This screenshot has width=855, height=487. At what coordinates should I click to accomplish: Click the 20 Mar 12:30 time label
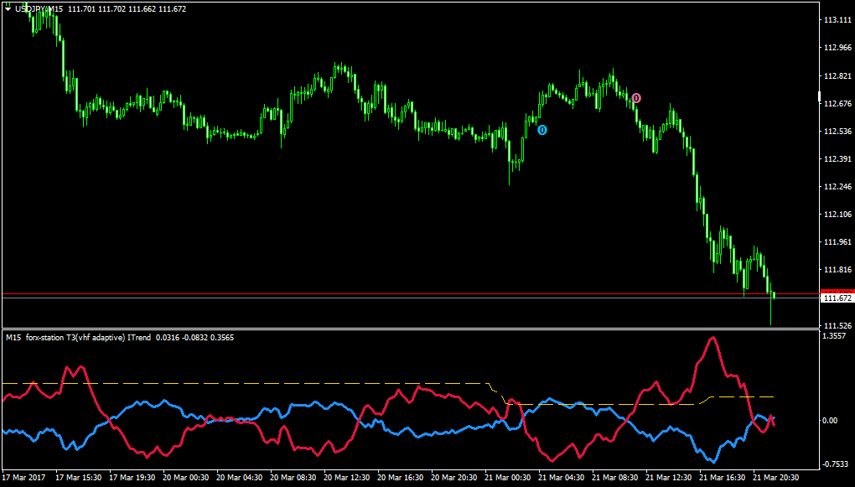pos(345,476)
